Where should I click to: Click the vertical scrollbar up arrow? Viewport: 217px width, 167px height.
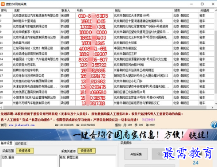216,11
